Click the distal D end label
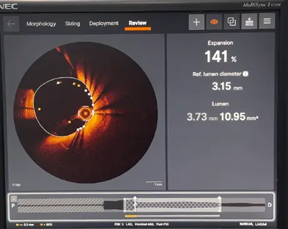288x229 pixels. click(x=269, y=205)
